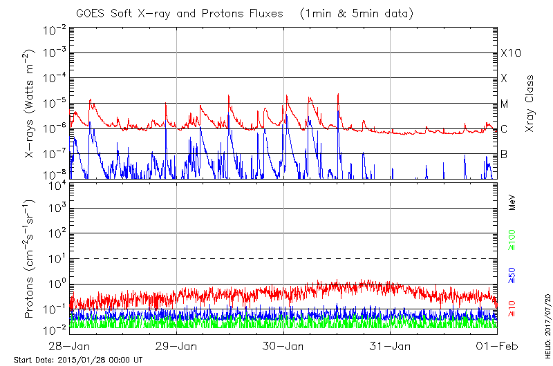Click the 30-Jan date tick label
This screenshot has height=366, width=553.
(283, 345)
